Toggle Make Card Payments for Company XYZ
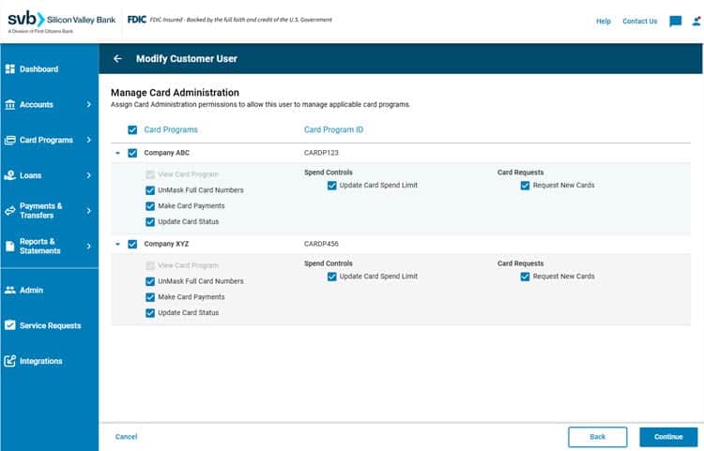The image size is (704, 451). [150, 297]
